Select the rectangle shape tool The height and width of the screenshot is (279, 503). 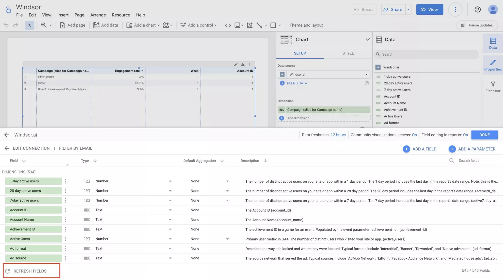273,25
